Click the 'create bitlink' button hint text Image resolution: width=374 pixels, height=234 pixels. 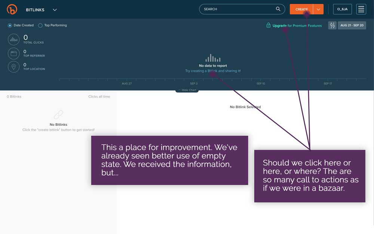tap(58, 130)
